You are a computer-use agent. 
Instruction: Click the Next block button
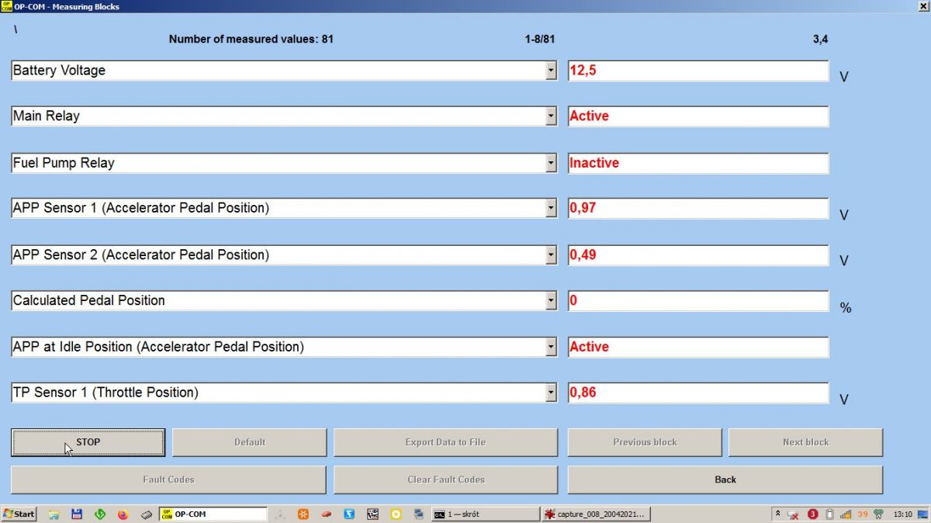pyautogui.click(x=805, y=442)
